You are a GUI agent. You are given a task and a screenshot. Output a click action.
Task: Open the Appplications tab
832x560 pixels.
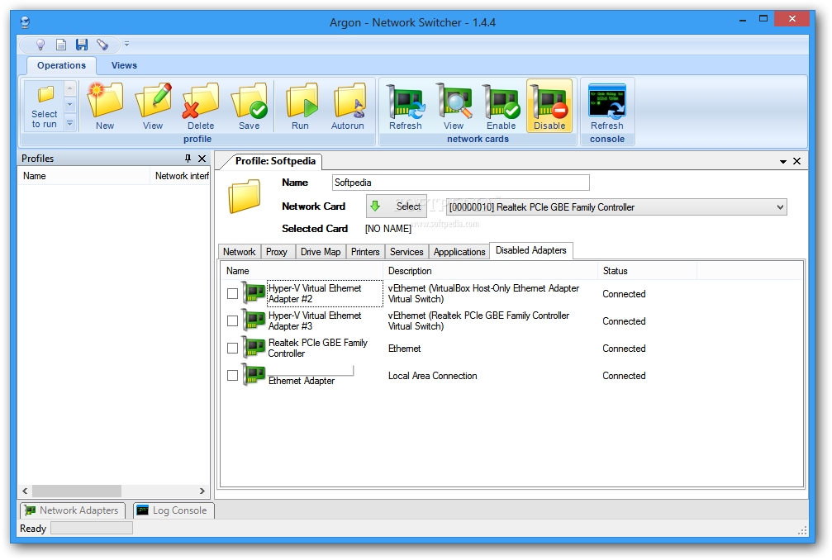click(x=459, y=252)
